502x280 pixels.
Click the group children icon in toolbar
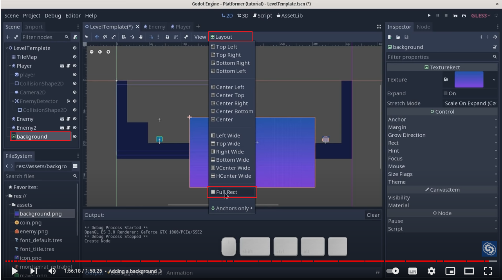pyautogui.click(x=176, y=37)
